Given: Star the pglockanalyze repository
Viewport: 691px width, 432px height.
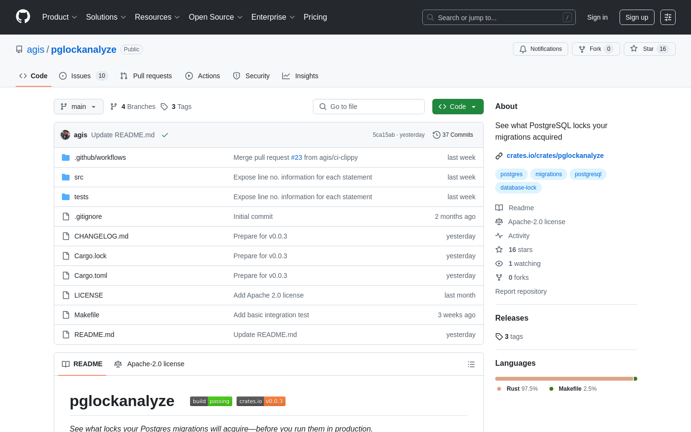Looking at the screenshot, I should tap(649, 49).
